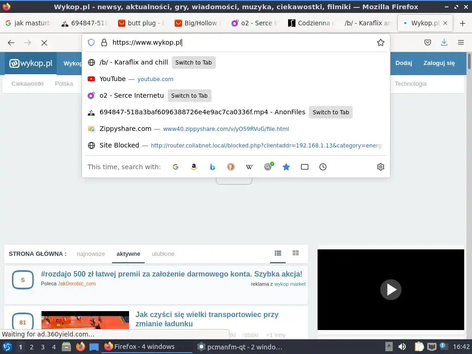
Task: Search this time with Wikipedia icon
Action: (x=249, y=167)
